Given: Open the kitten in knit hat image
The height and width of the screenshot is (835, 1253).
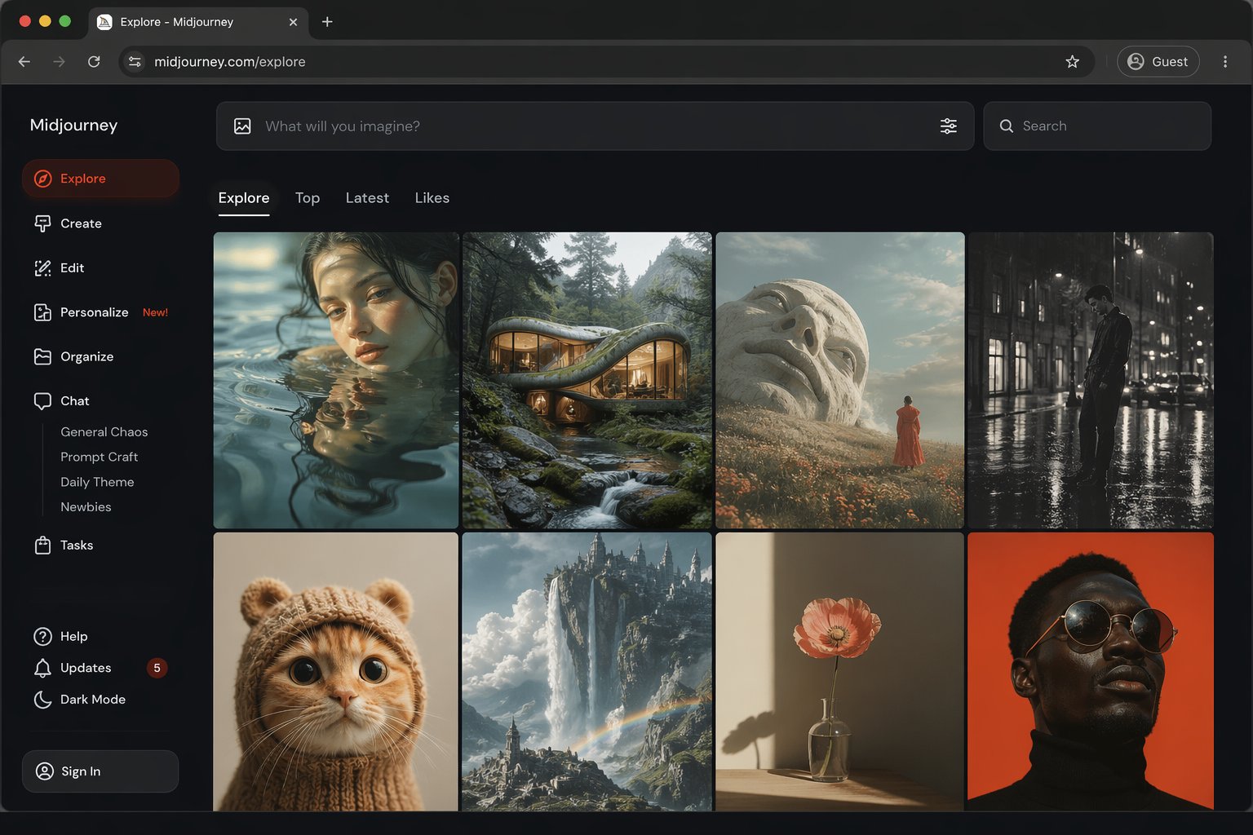Looking at the screenshot, I should (x=336, y=672).
